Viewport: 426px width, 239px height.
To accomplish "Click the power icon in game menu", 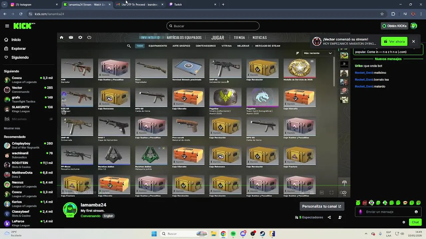I will click(89, 38).
